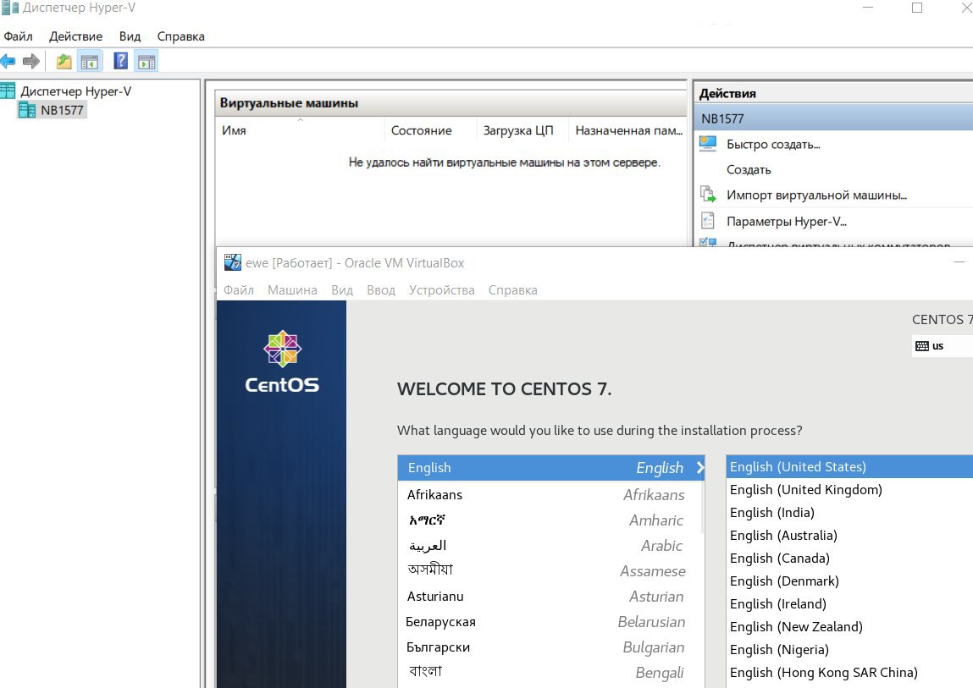Select English in the language list
Viewport: 973px width, 688px height.
(x=551, y=468)
